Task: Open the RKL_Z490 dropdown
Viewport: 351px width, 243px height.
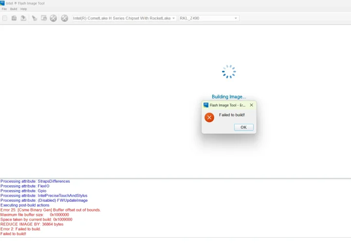Action: click(209, 18)
